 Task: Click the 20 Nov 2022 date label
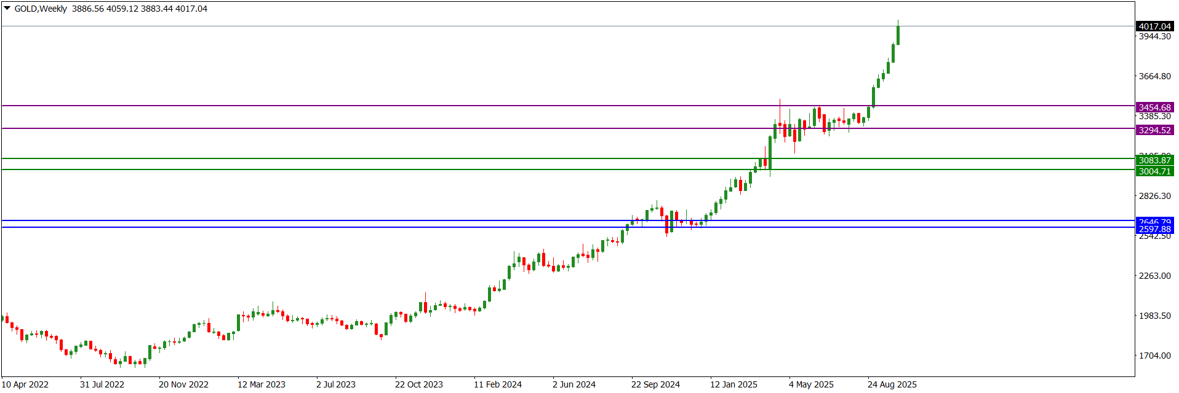point(183,384)
